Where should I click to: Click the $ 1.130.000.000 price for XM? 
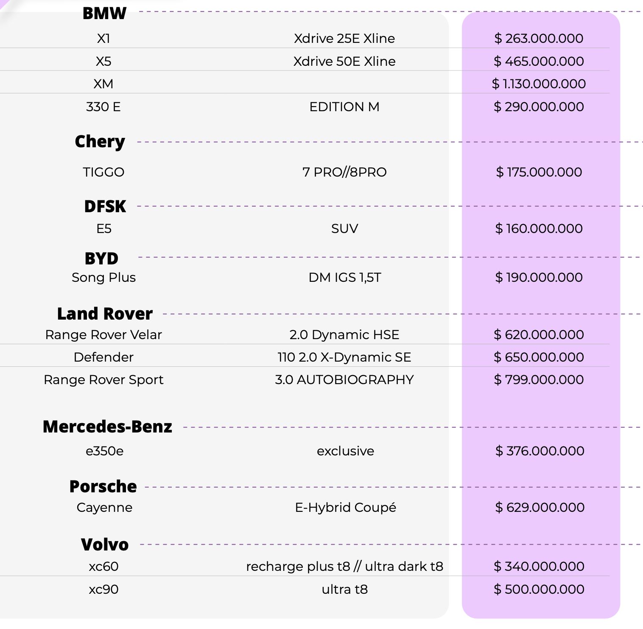(x=539, y=84)
